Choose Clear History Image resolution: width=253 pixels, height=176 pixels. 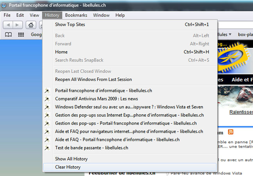[130, 167]
